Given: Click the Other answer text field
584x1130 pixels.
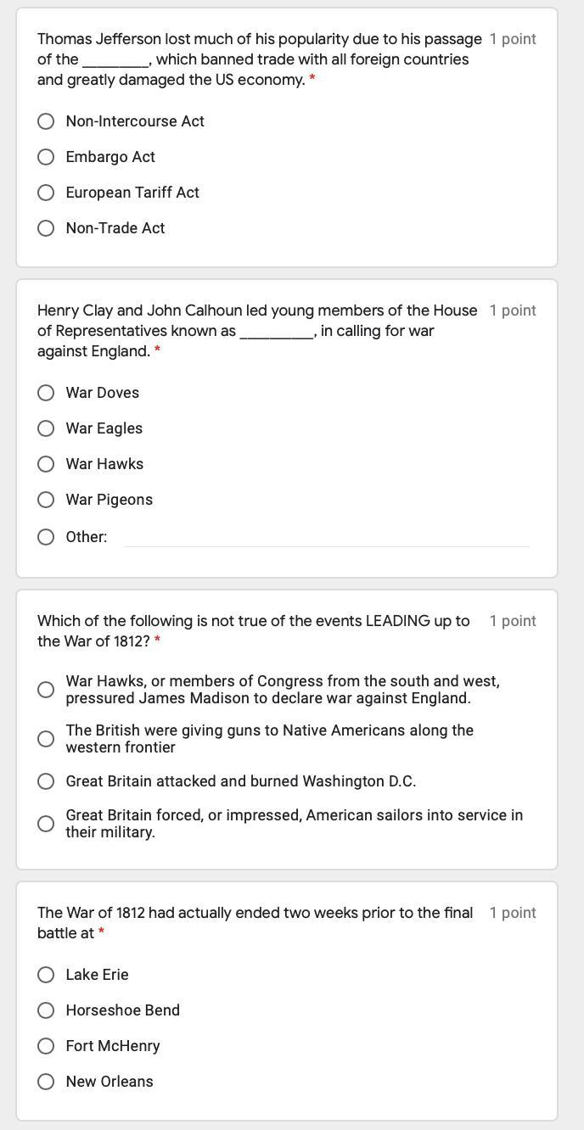Looking at the screenshot, I should coord(327,537).
